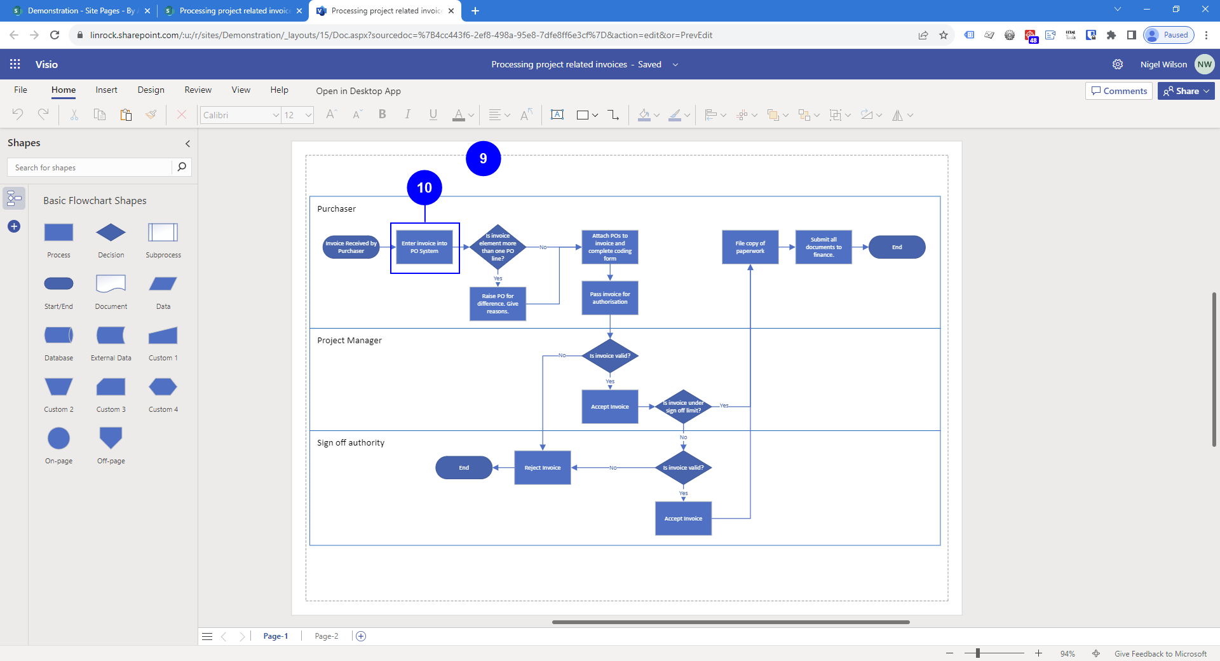Click the Decision shape in the stencil
The height and width of the screenshot is (661, 1220).
(111, 233)
